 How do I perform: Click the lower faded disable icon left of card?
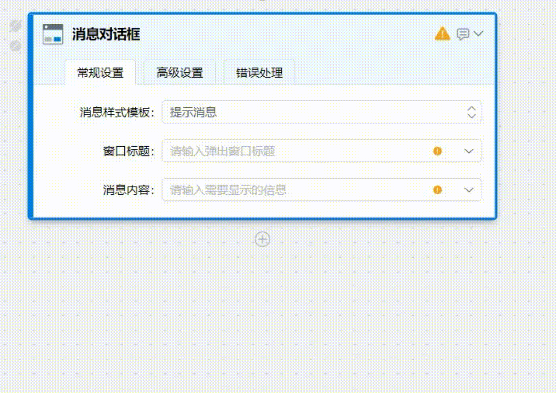pos(15,46)
